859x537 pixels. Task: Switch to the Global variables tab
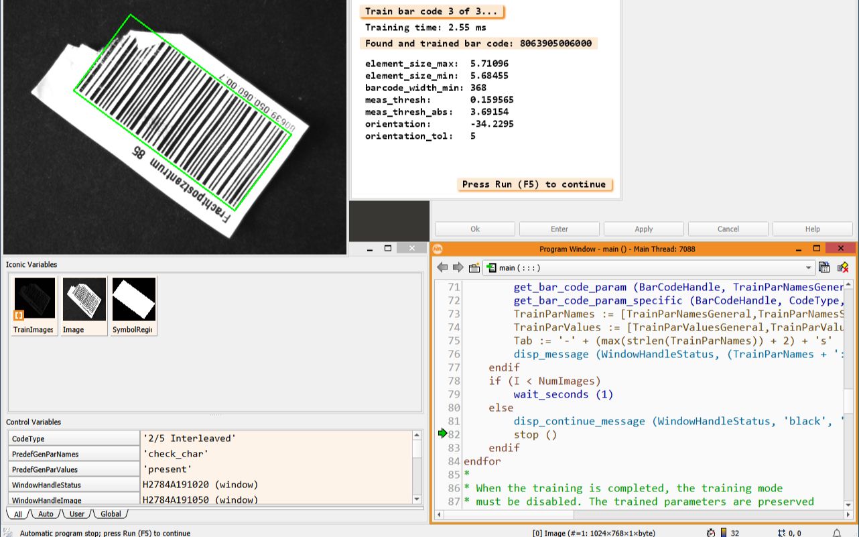[111, 514]
